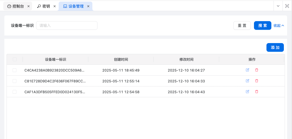
Task: Close the 控制台 tab
Action: pos(29,6)
